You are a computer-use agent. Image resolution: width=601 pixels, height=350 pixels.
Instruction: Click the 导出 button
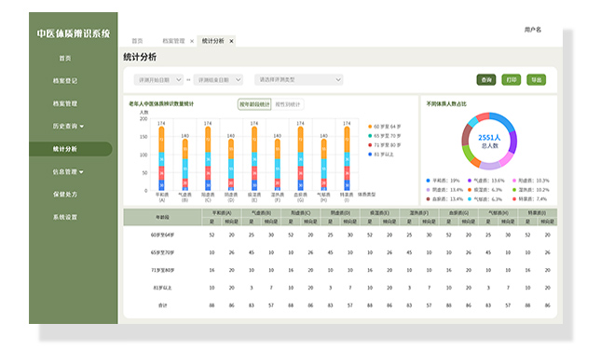point(536,80)
